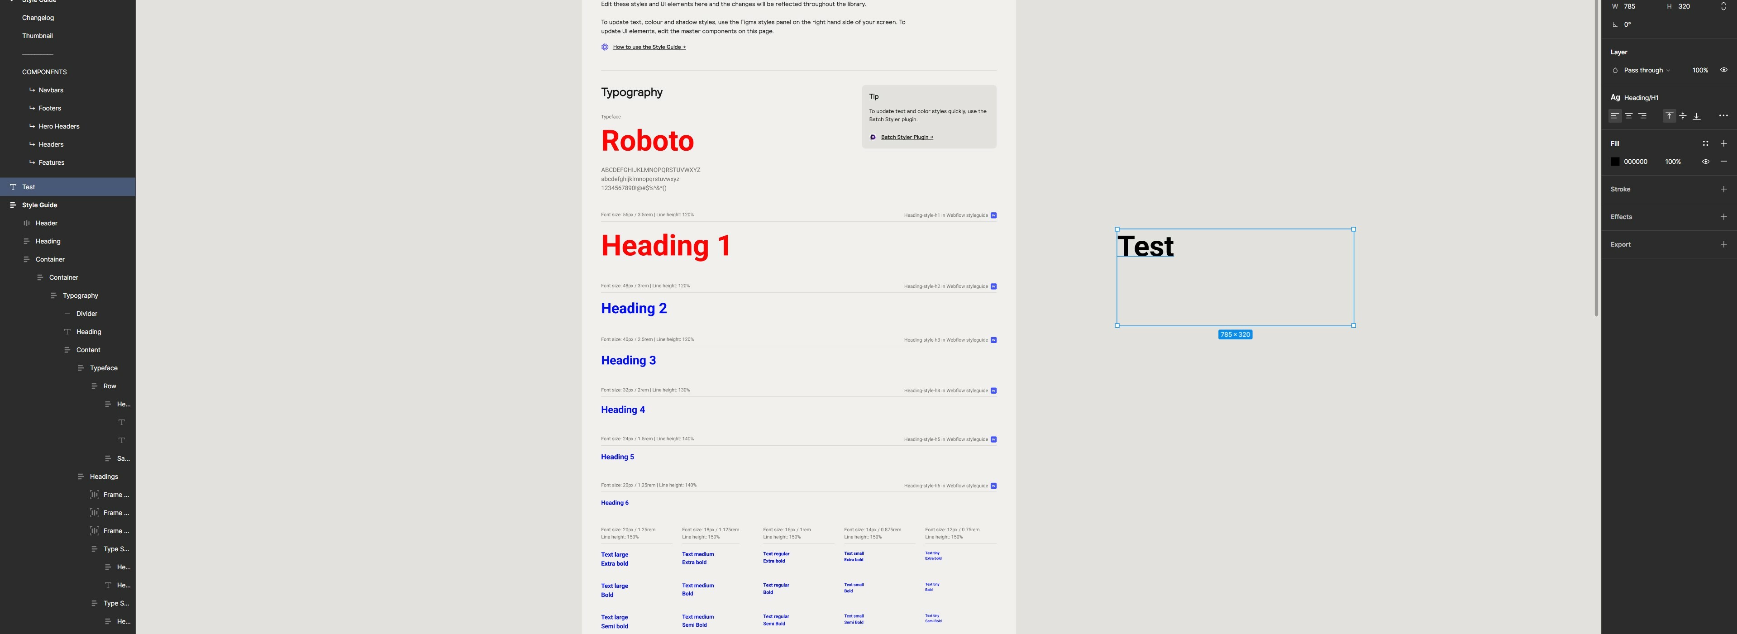Add an export setting with plus

1723,245
